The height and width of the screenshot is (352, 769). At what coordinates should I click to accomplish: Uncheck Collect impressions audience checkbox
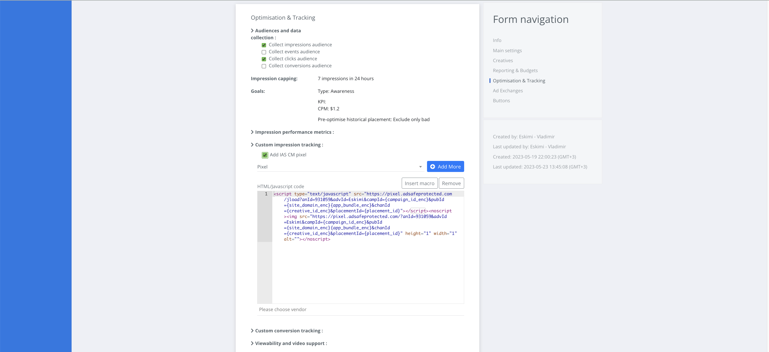264,45
